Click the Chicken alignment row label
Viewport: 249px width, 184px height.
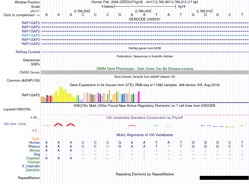click(34, 162)
